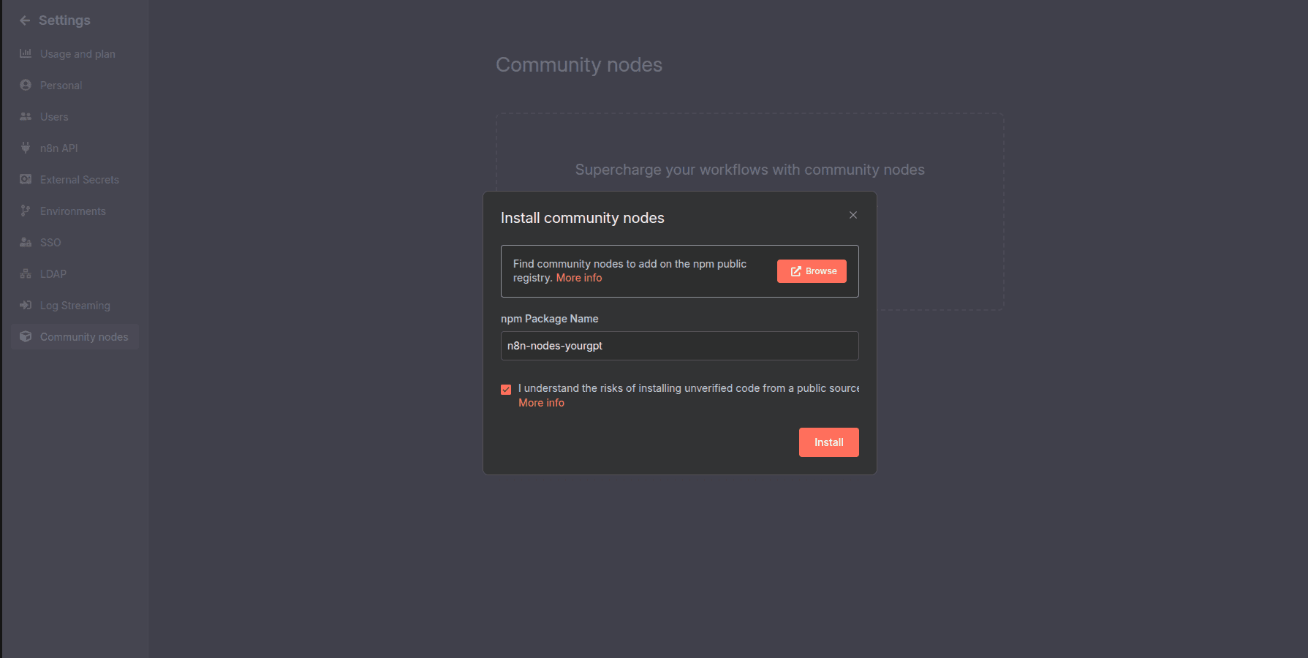The height and width of the screenshot is (658, 1308).
Task: Open More info about the npm registry
Action: 578,278
